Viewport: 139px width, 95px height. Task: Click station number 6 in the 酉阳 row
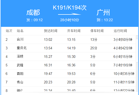pyautogui.click(x=7, y=74)
